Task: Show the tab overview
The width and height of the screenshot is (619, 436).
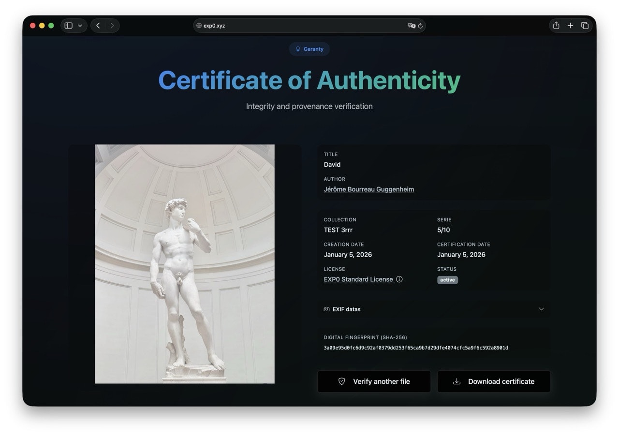Action: pos(585,26)
